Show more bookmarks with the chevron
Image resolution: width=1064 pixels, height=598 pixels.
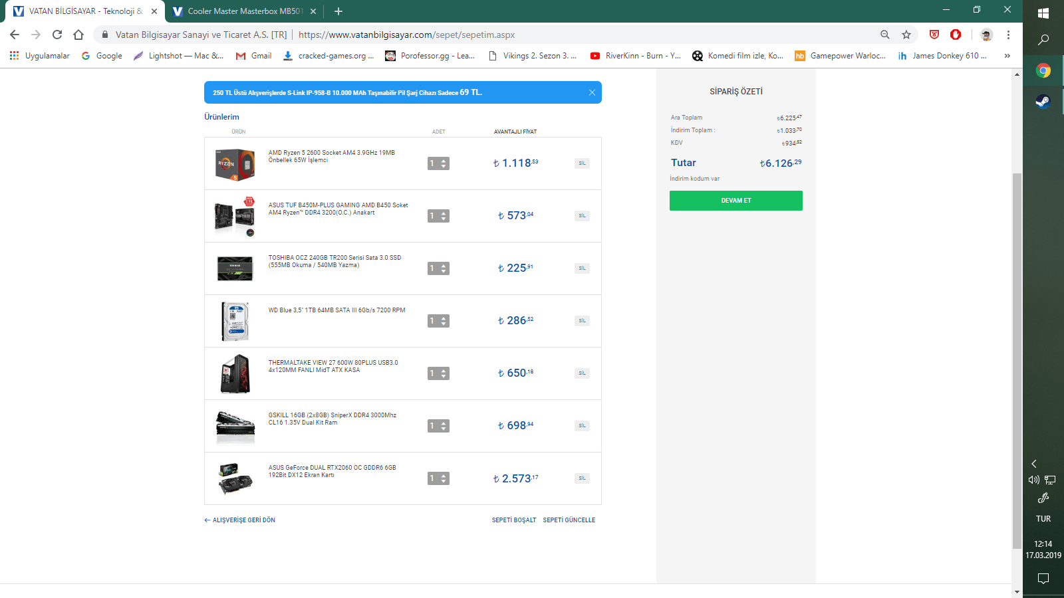(1007, 56)
